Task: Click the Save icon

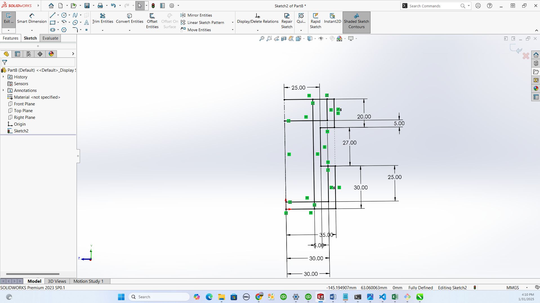Action: click(87, 6)
